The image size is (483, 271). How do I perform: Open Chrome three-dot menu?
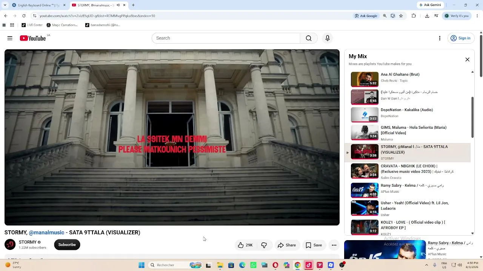tap(477, 16)
